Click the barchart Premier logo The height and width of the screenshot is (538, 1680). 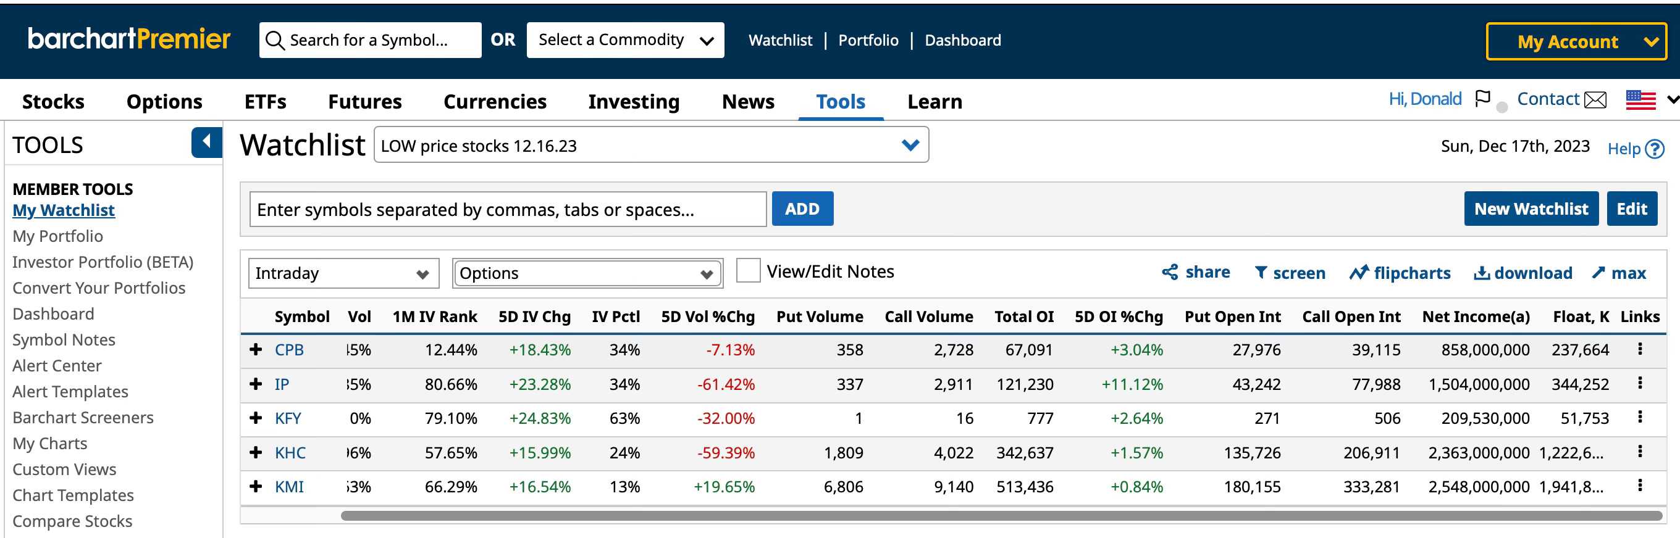coord(129,39)
